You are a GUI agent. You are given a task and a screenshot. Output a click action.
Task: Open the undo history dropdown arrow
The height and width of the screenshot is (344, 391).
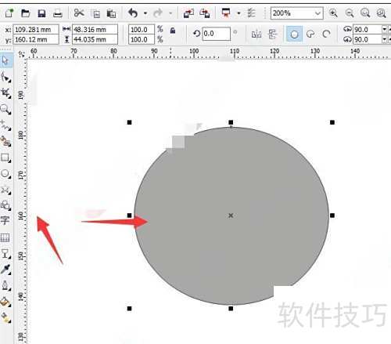coord(145,13)
